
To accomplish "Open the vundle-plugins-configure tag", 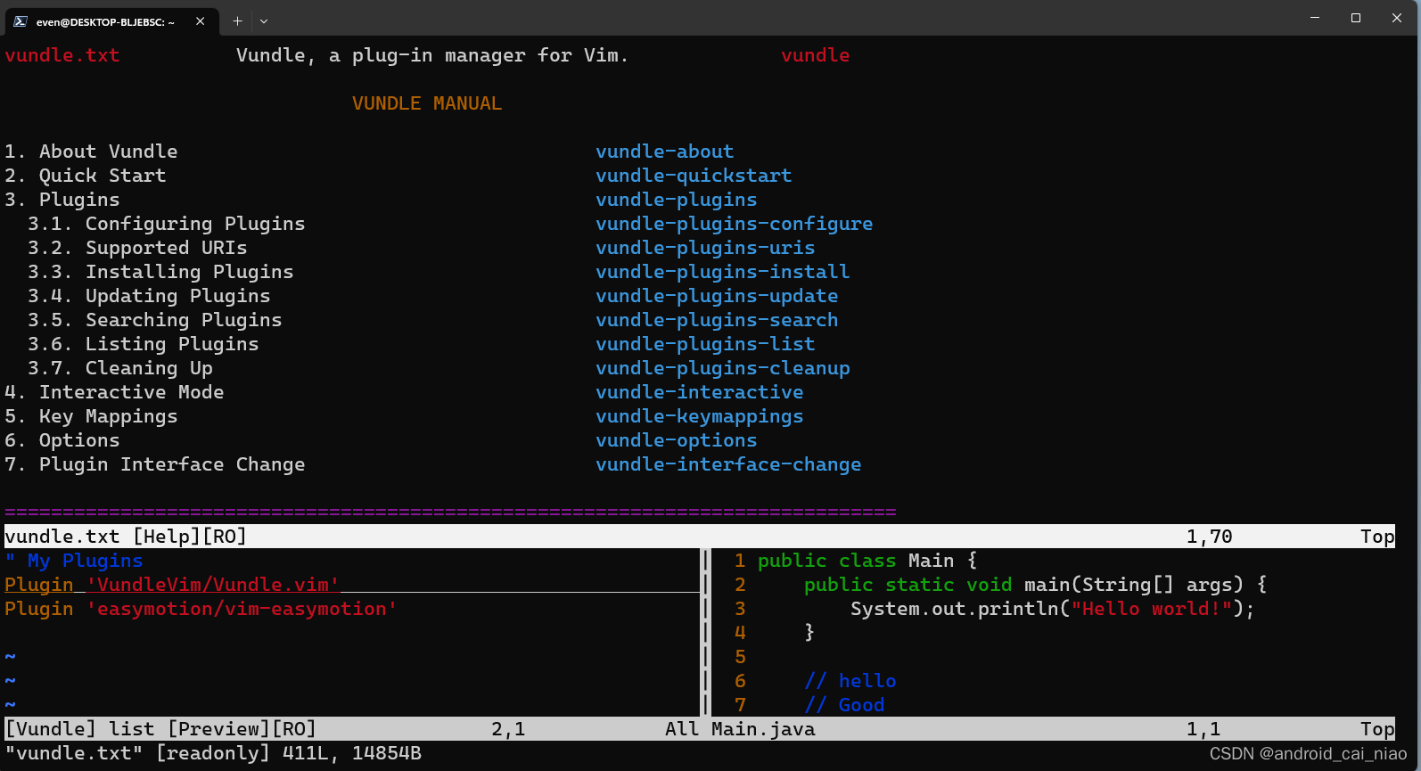I will point(735,224).
